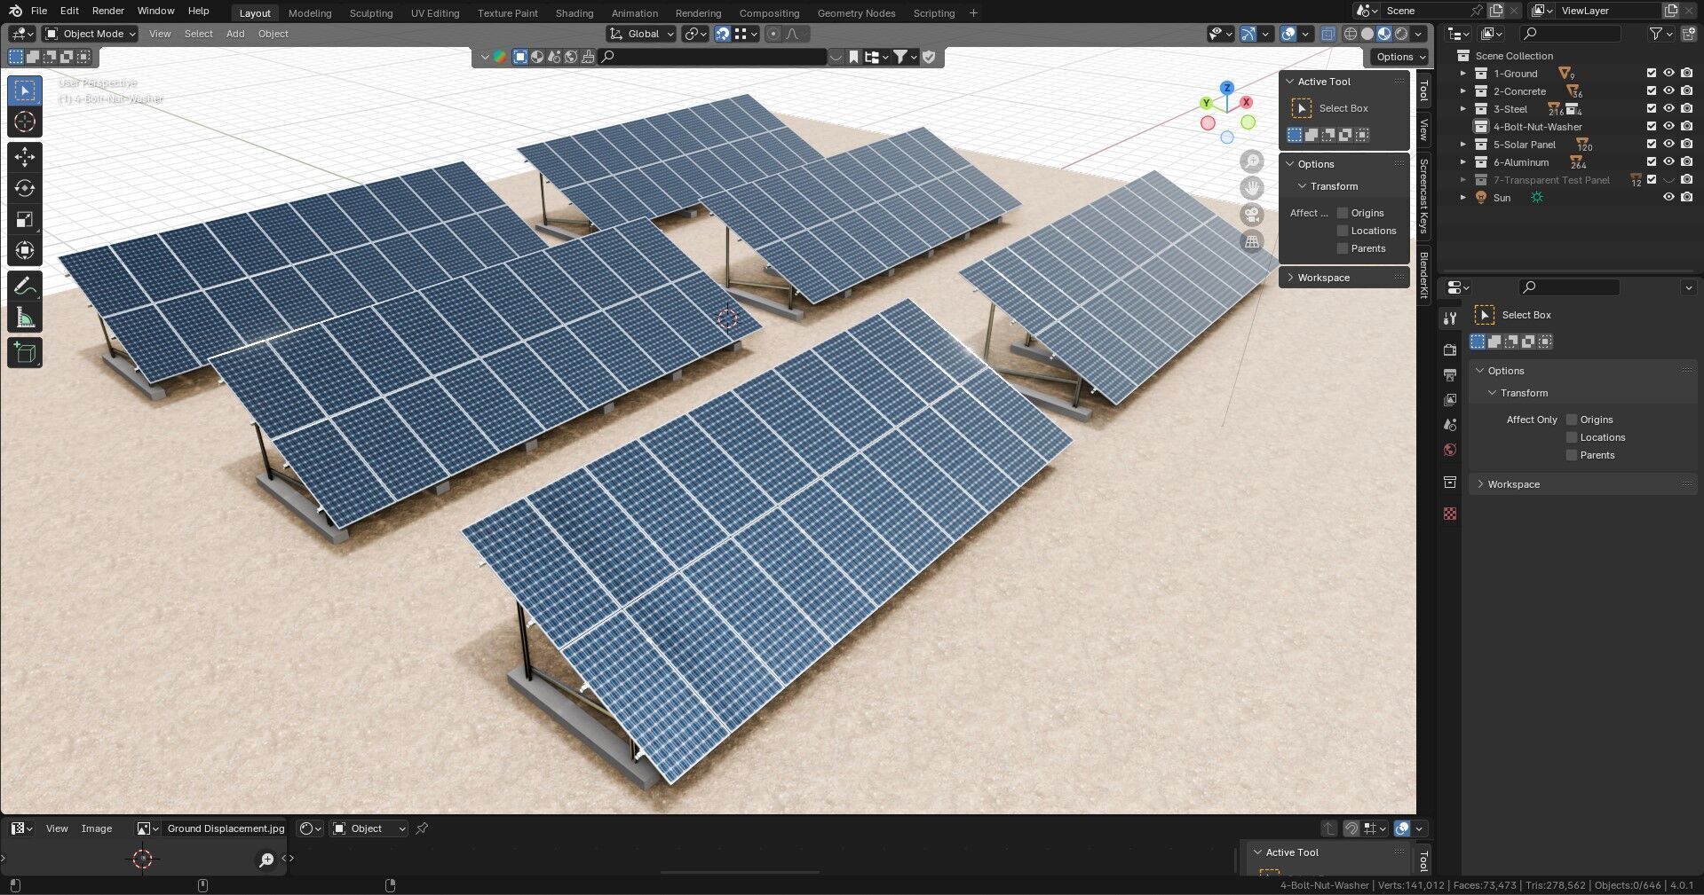Open the Object Mode dropdown
The image size is (1704, 895).
point(91,34)
